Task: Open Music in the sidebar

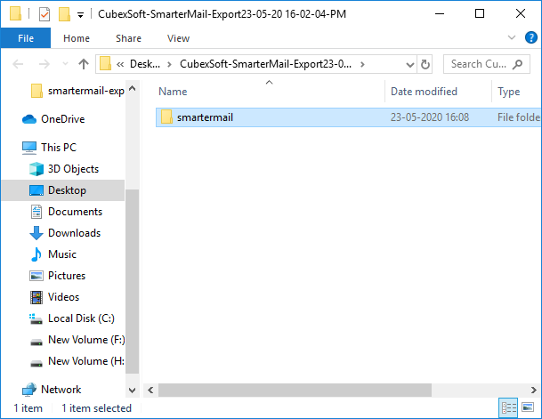Action: coord(62,254)
